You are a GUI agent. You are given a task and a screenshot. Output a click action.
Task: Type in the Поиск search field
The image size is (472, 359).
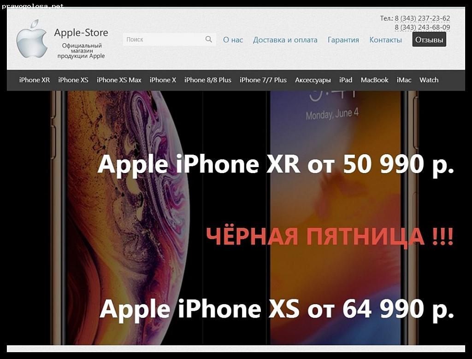click(164, 40)
